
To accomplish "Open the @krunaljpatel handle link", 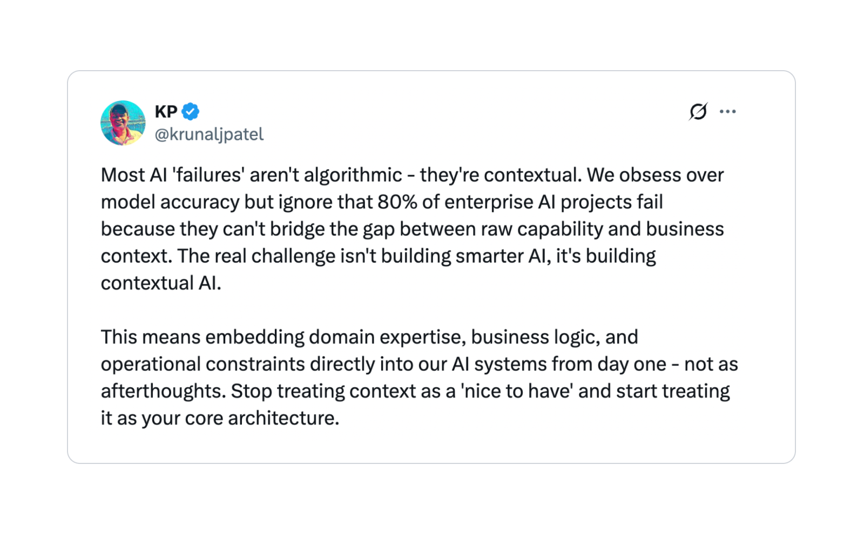I will 209,134.
